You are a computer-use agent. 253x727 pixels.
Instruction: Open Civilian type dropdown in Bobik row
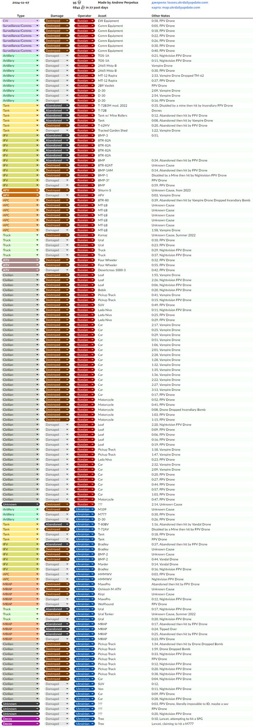click(21, 290)
